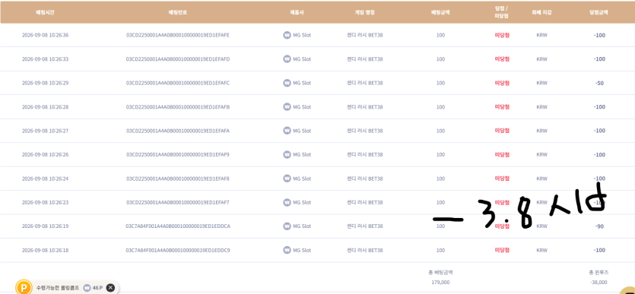635x294 pixels.
Task: Click the MG Slot icon in the 10:26:28 row
Action: coord(287,107)
